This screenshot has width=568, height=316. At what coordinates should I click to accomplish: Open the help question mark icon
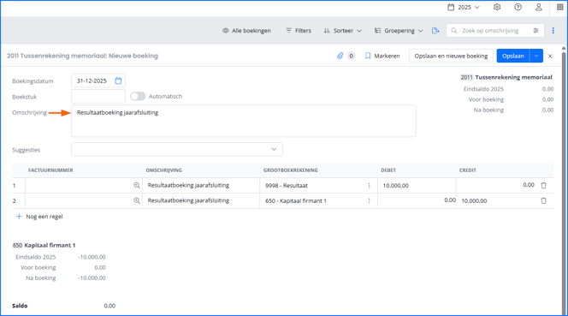518,7
